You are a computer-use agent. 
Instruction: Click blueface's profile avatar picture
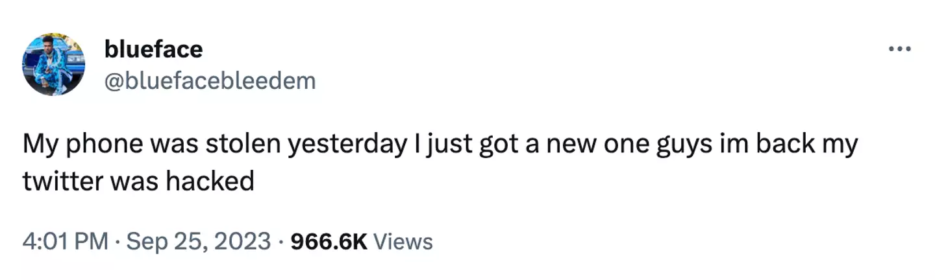point(53,65)
